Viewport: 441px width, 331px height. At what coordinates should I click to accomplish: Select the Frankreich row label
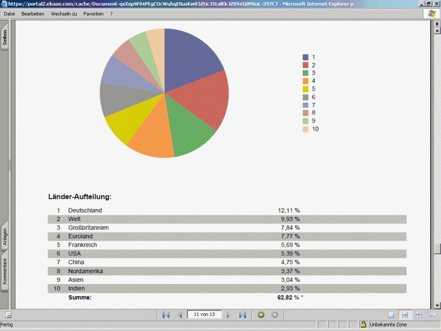pos(82,245)
